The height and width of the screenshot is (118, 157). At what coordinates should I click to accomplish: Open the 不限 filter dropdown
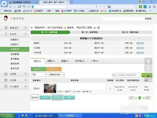39,75
